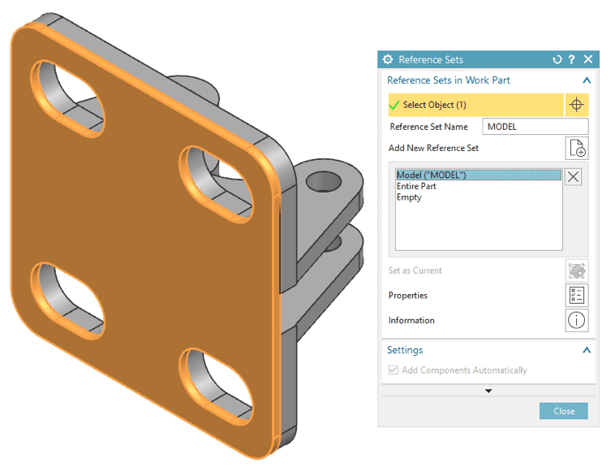Click the Reference Sets dialog gear icon
This screenshot has width=615, height=467.
[388, 59]
